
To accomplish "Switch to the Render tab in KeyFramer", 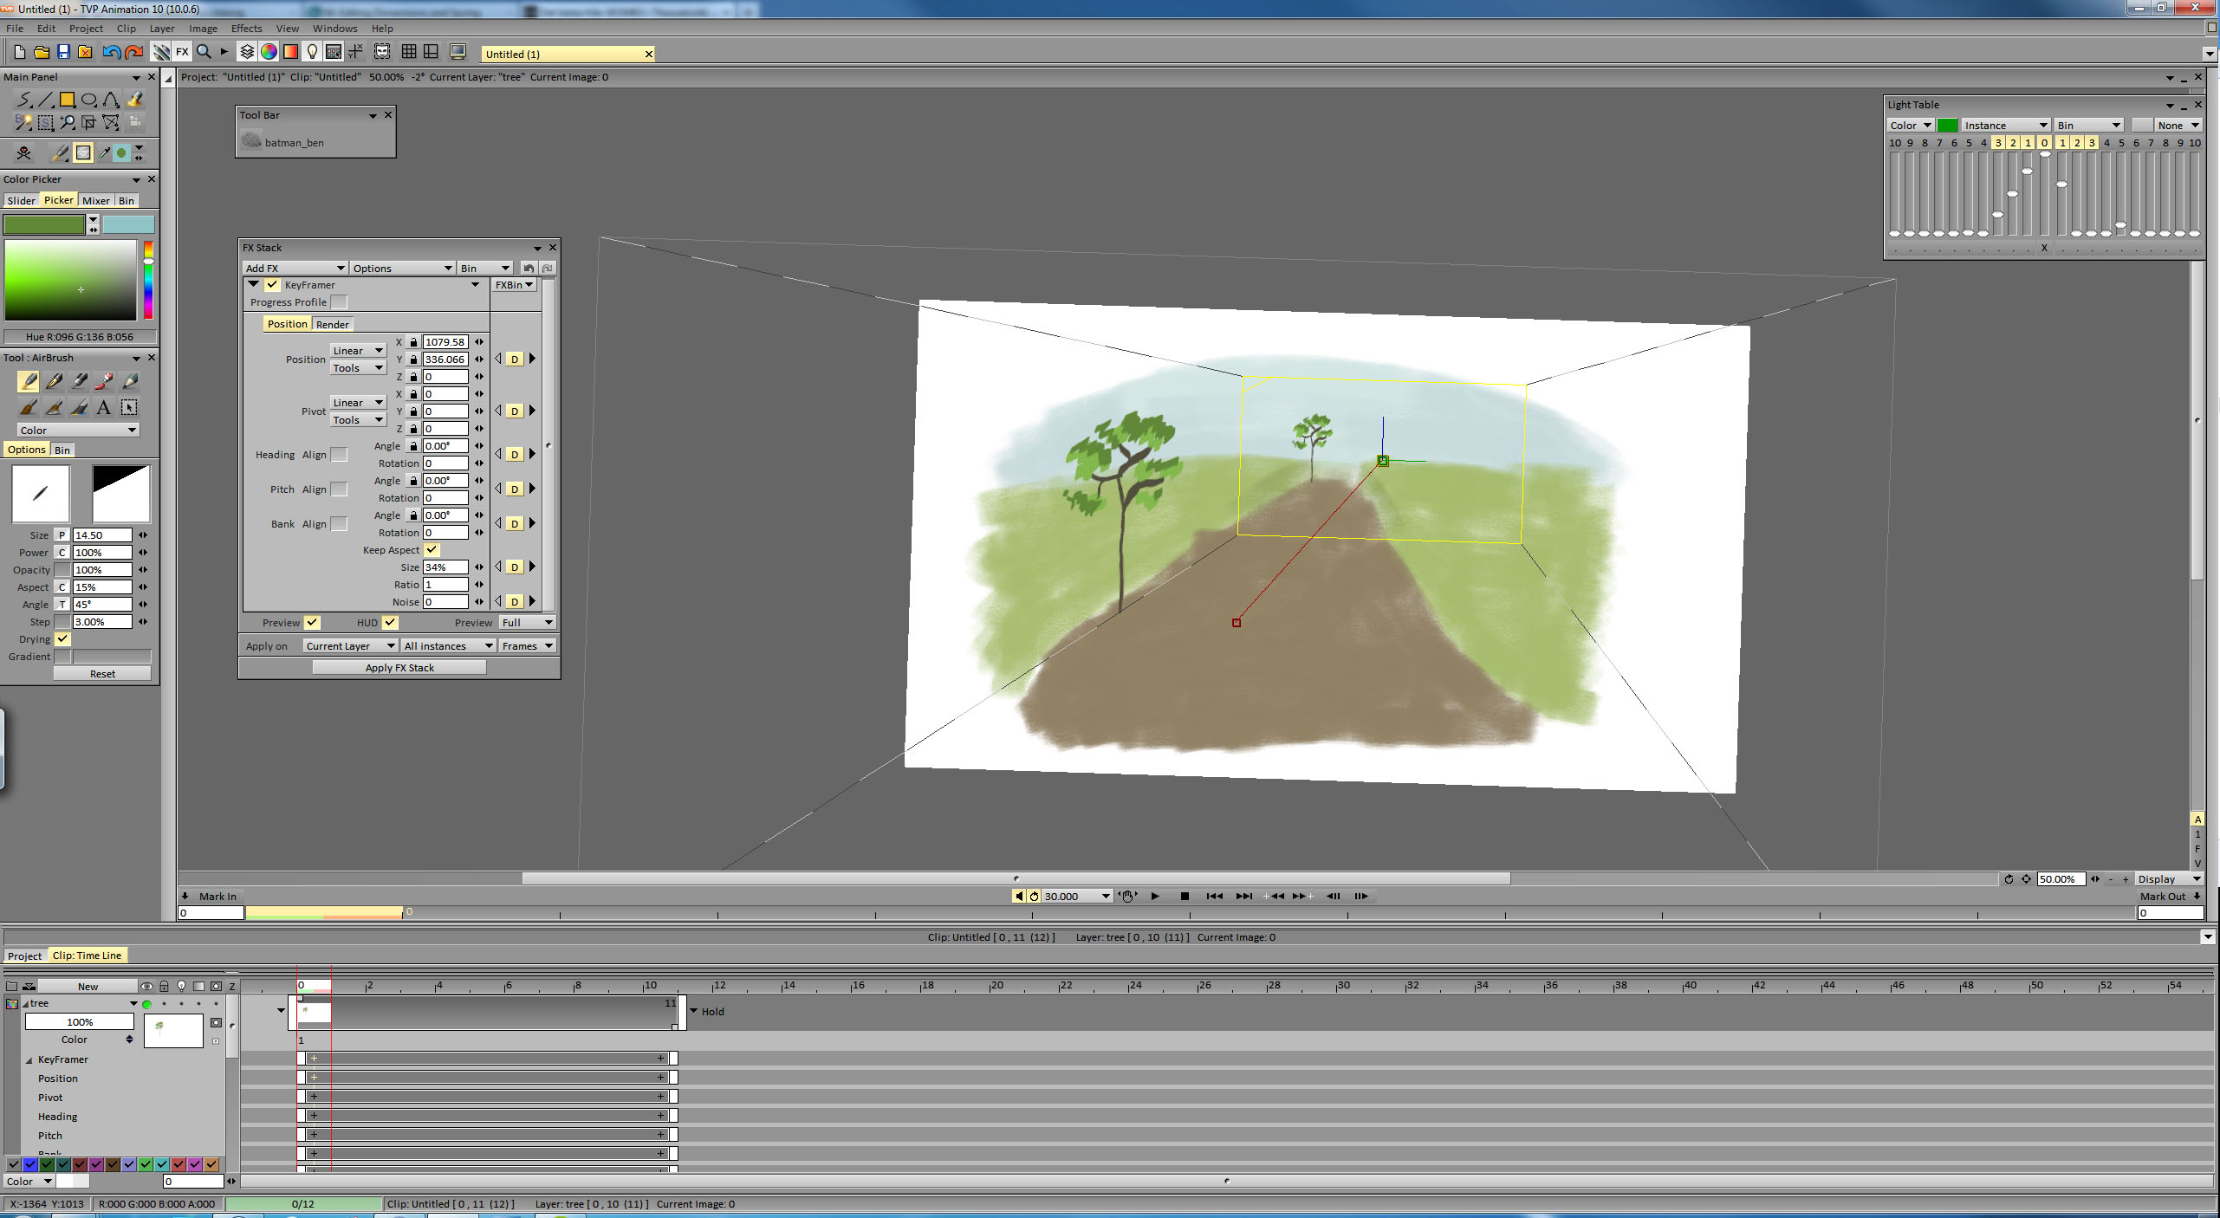I will click(333, 324).
